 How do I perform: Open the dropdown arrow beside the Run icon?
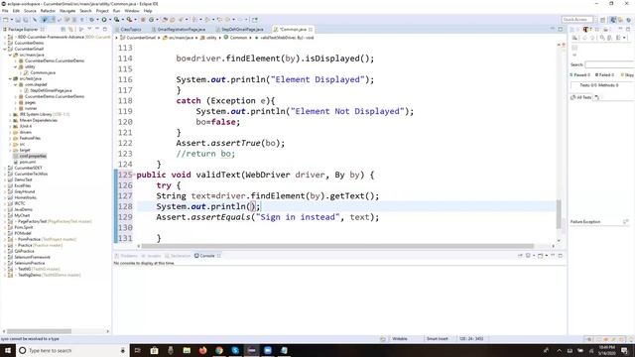pyautogui.click(x=110, y=20)
